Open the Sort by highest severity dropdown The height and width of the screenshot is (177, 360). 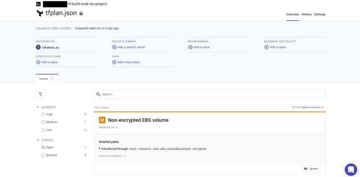point(307,107)
